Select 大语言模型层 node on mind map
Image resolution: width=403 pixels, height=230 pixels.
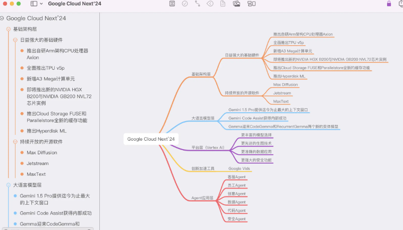[203, 118]
